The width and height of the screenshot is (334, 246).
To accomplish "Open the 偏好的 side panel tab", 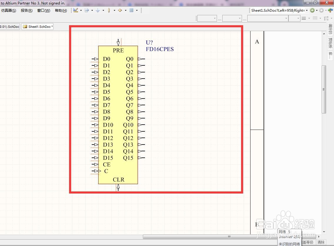I will pos(330,29).
